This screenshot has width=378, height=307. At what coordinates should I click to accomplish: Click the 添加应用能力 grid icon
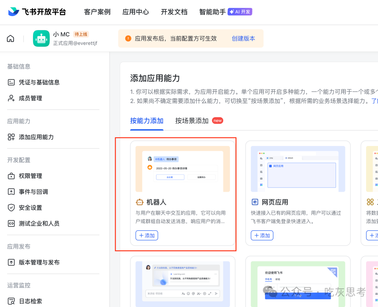11,137
